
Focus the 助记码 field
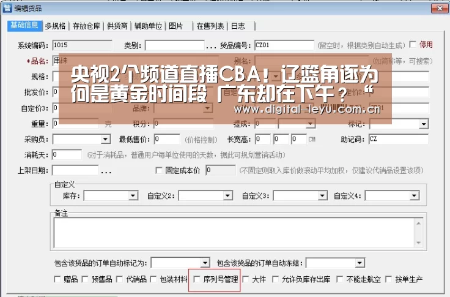[399, 140]
